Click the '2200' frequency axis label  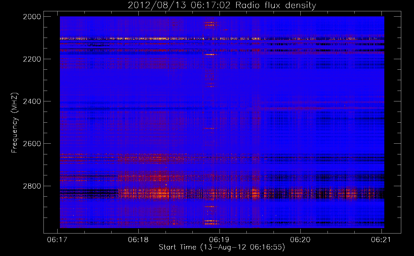pos(32,59)
